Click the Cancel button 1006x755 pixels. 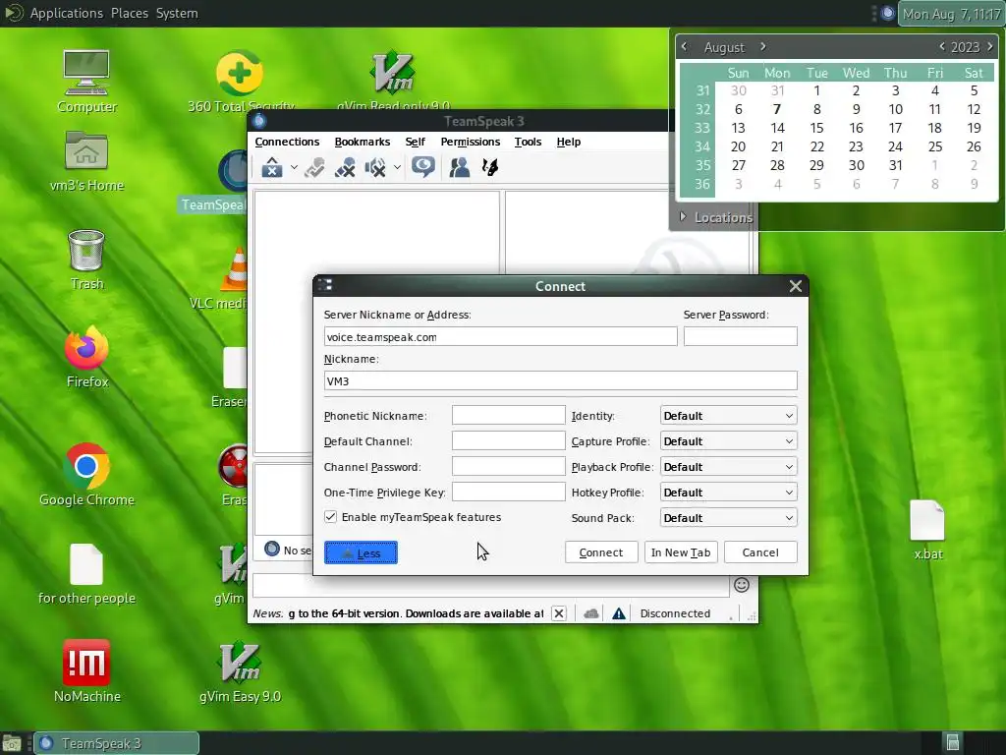coord(760,552)
